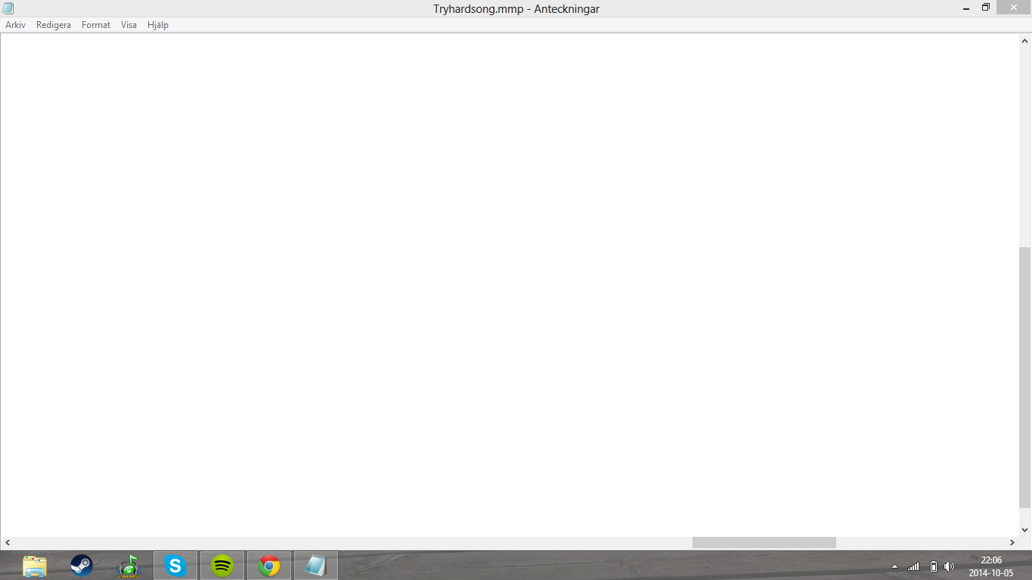The height and width of the screenshot is (580, 1032).
Task: Click the horizontal scrollbar left arrow
Action: (x=7, y=542)
